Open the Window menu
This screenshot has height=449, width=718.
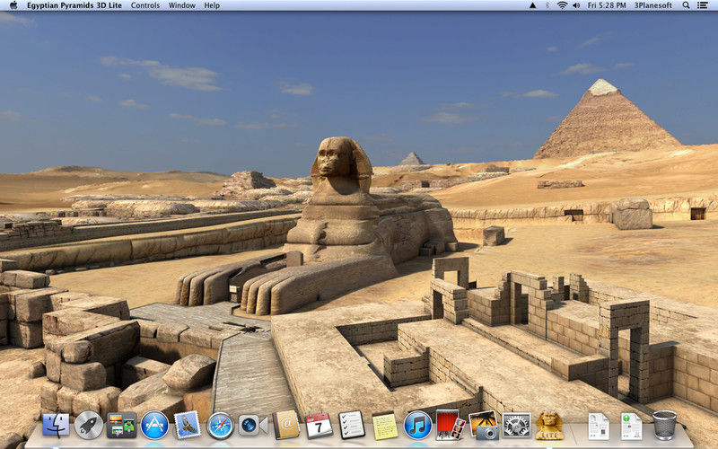point(182,5)
